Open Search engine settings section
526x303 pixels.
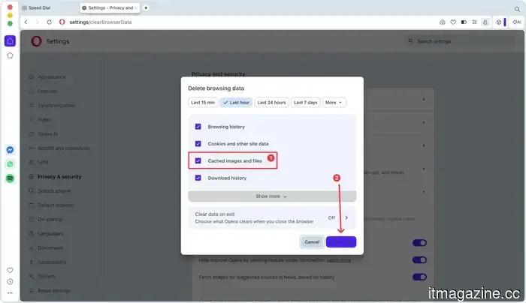[x=54, y=190]
